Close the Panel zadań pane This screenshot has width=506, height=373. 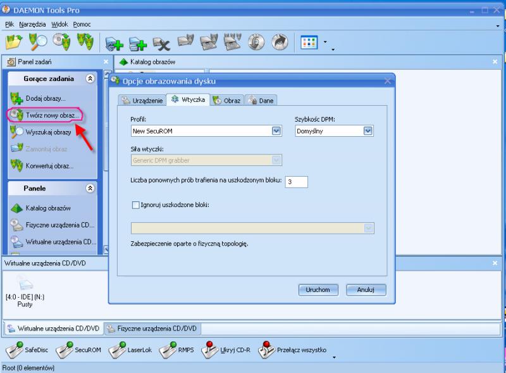click(x=106, y=61)
